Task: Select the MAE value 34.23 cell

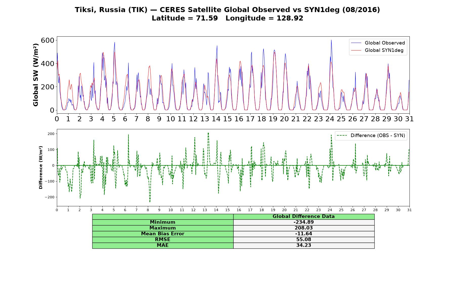Action: 304,245
